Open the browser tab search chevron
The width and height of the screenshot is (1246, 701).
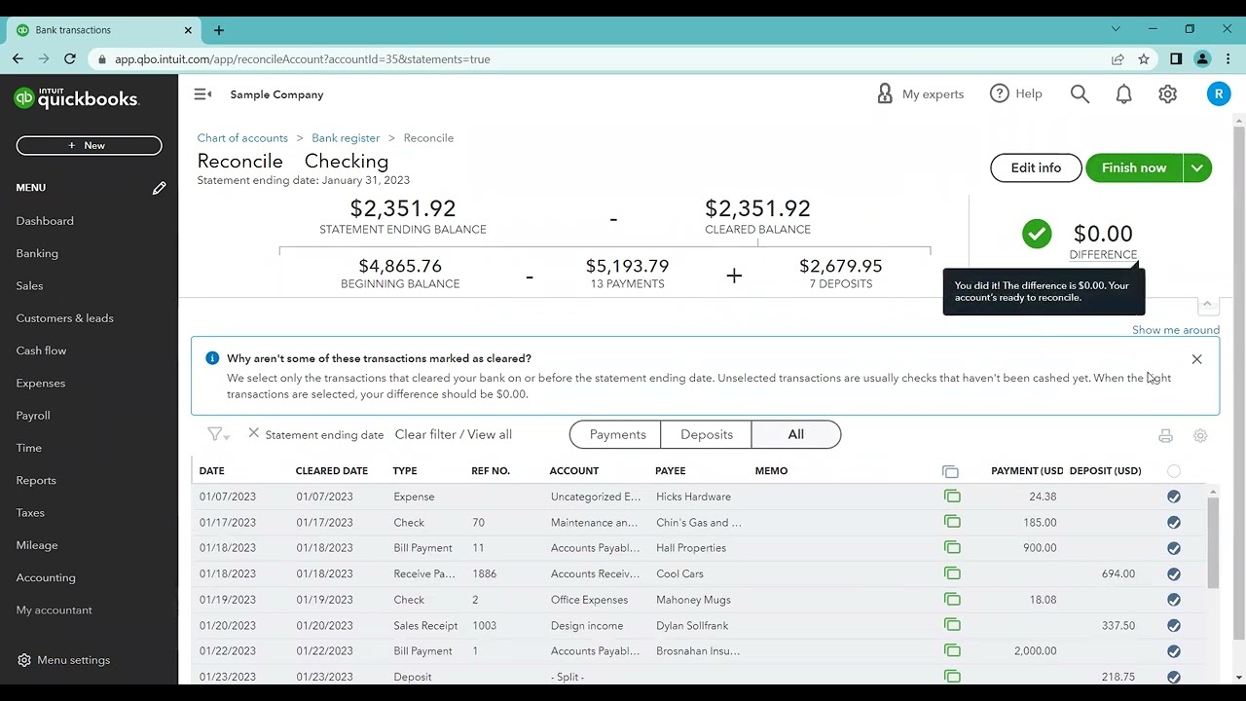tap(1116, 29)
